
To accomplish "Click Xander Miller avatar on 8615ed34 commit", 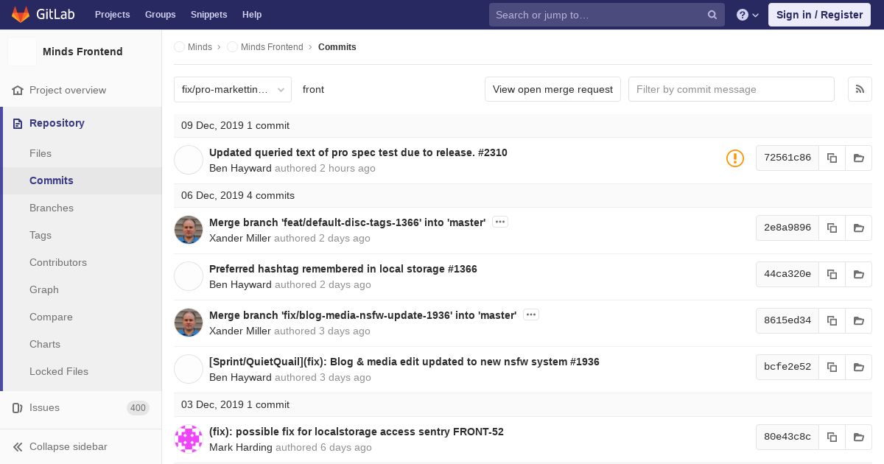I will pos(189,323).
